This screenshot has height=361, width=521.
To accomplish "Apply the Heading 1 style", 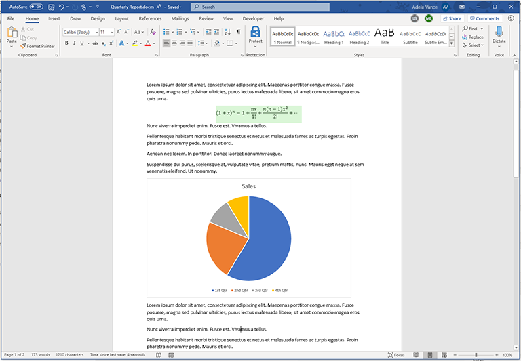I will pos(334,37).
